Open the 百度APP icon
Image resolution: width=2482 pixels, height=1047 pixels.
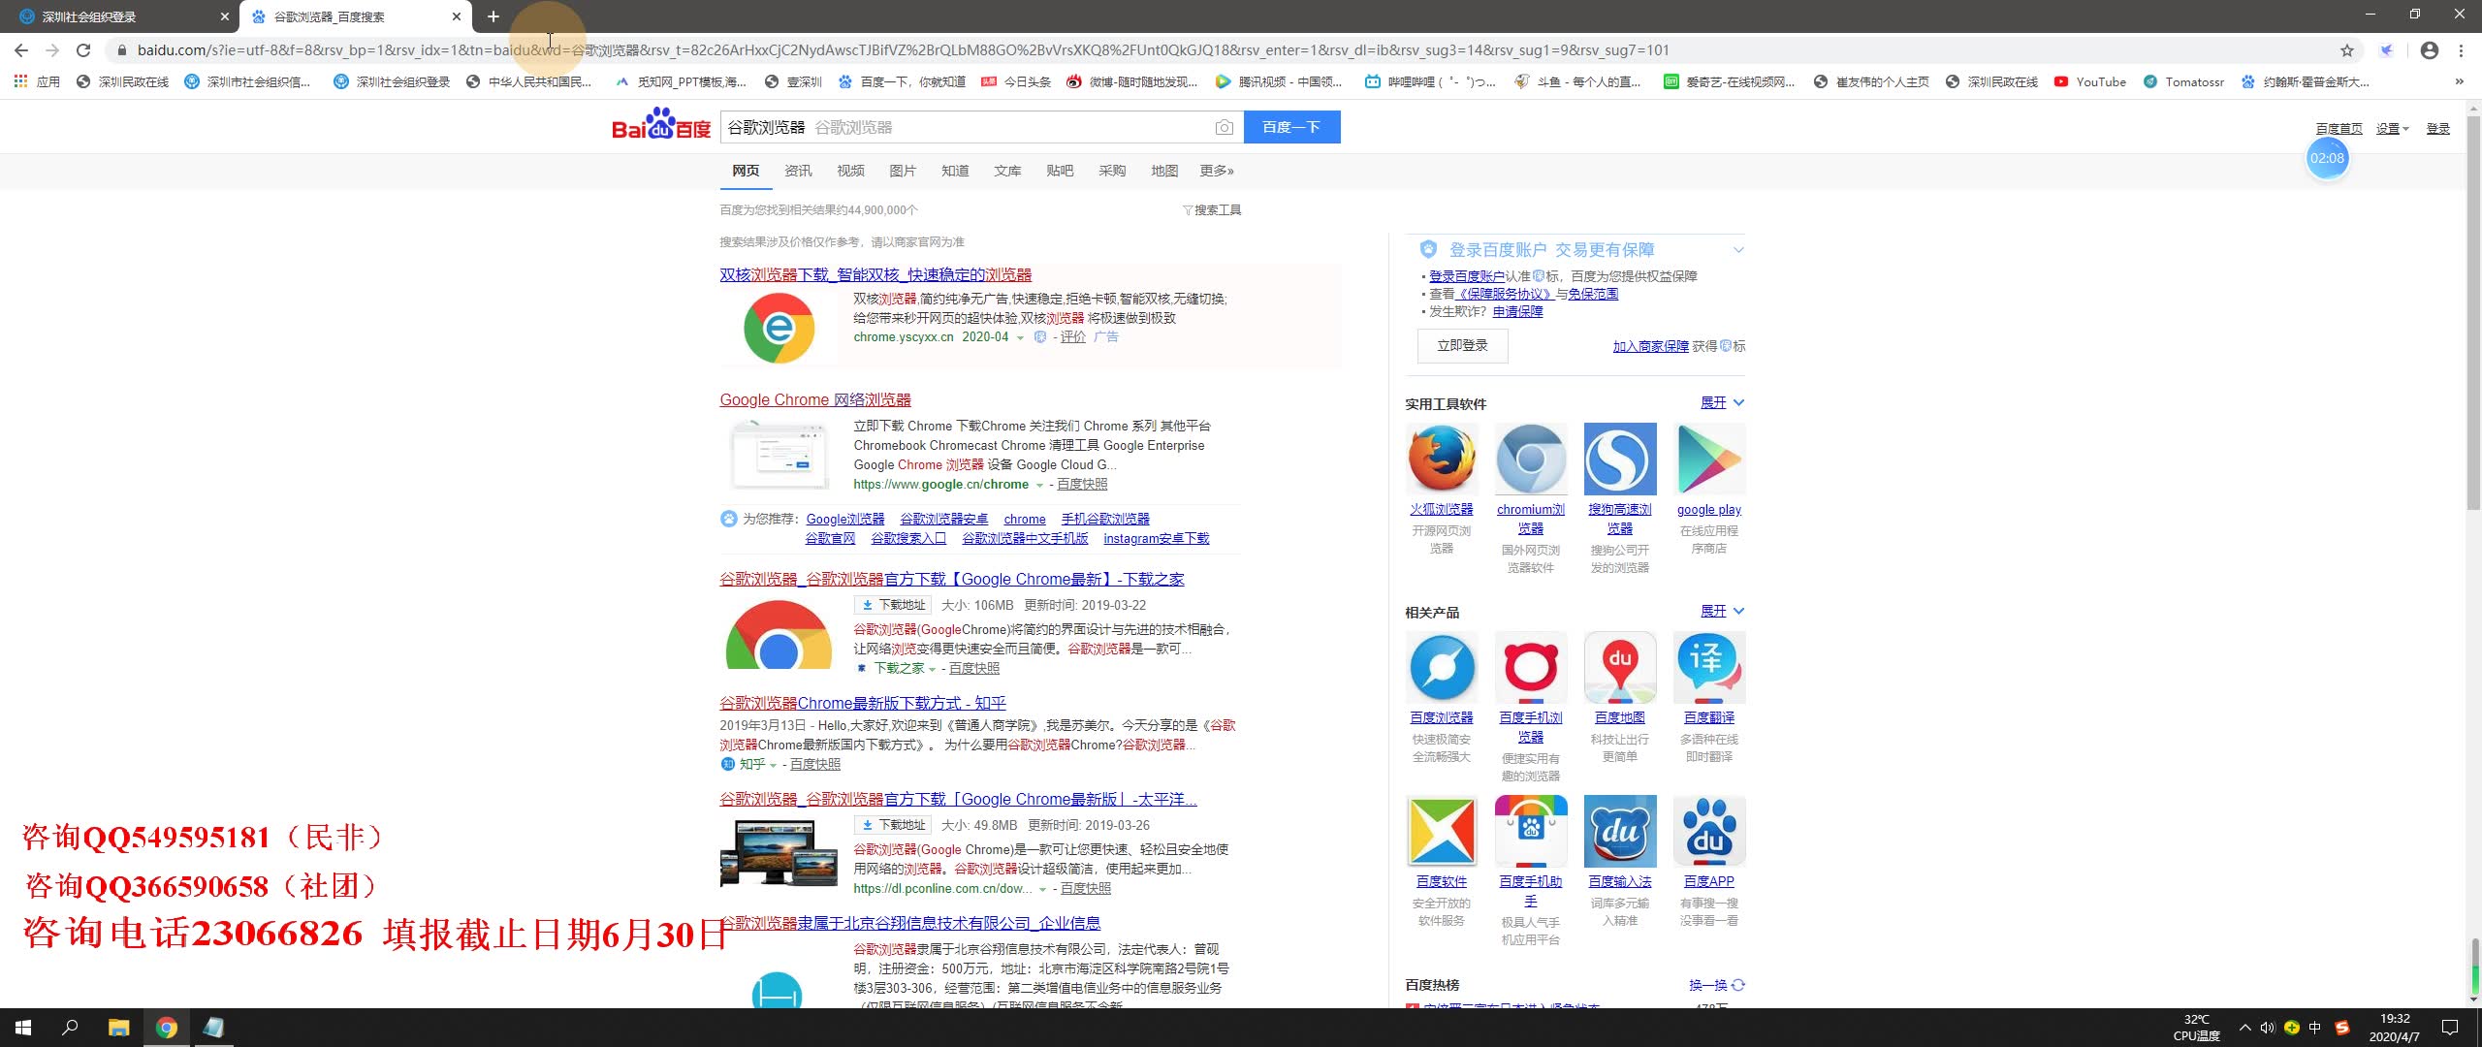tap(1709, 831)
